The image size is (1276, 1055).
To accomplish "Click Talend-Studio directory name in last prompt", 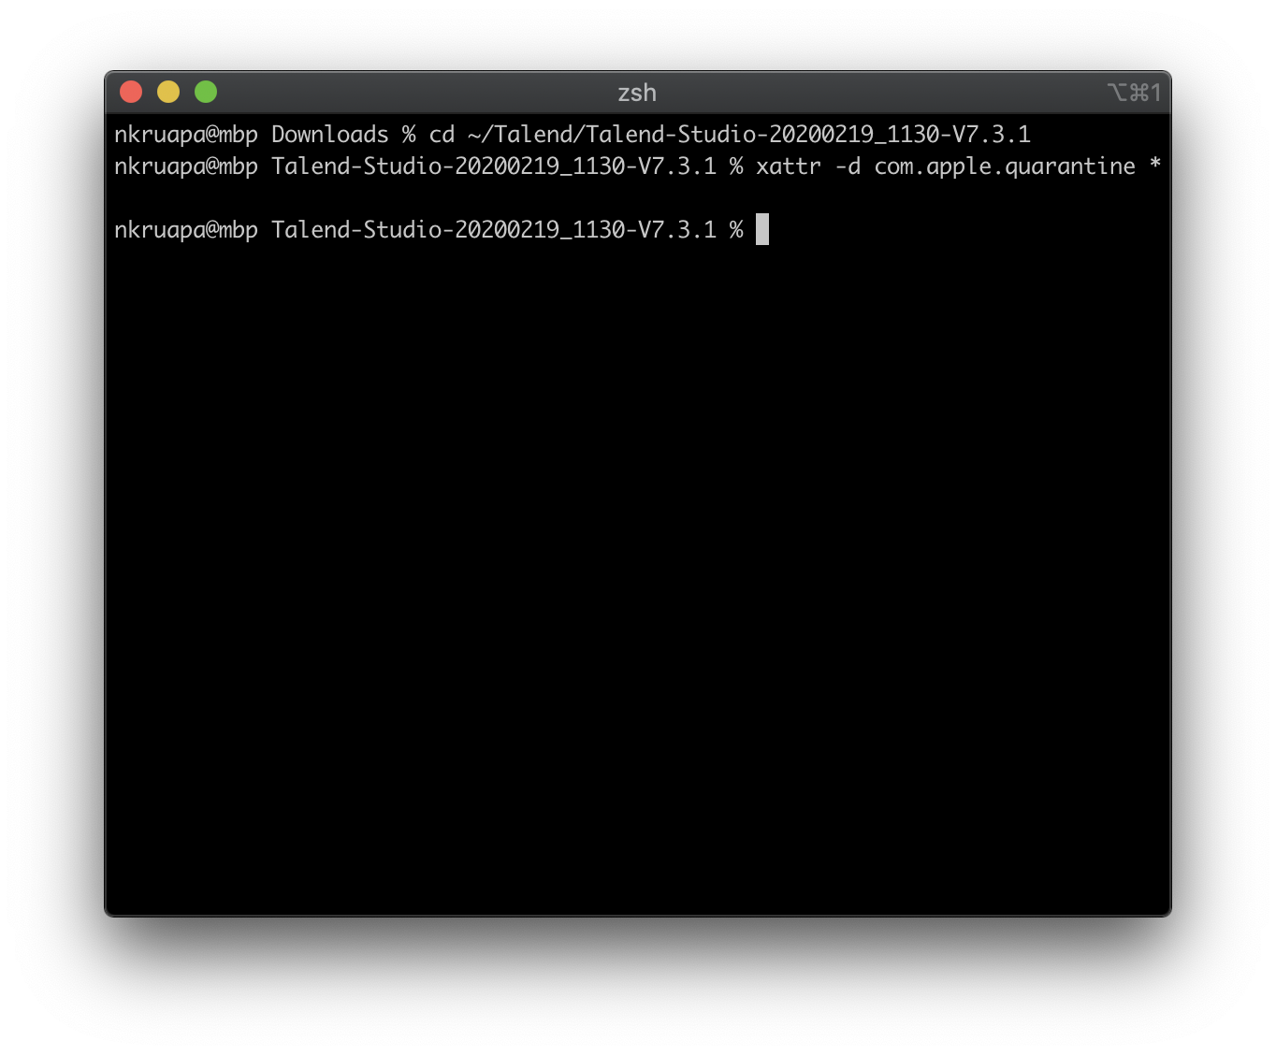I will click(x=493, y=230).
